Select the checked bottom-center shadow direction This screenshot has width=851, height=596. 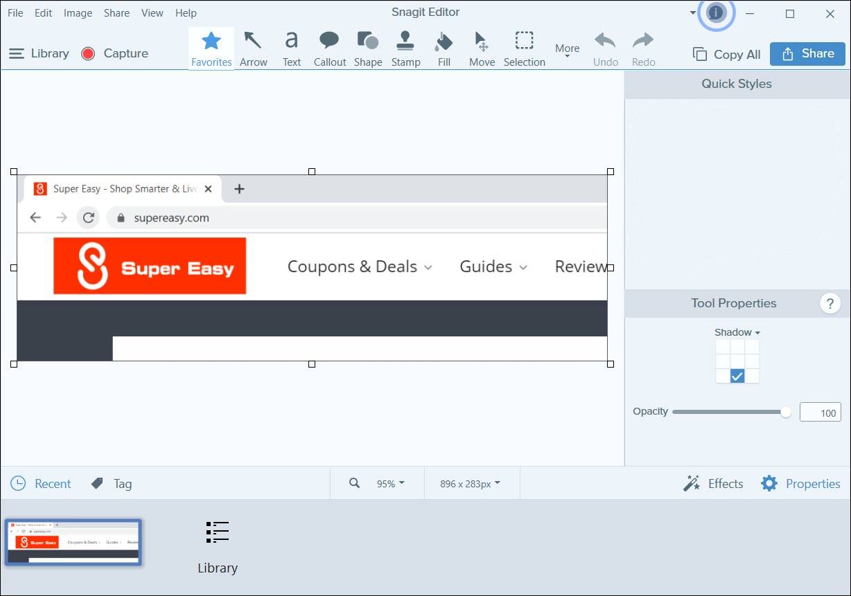(x=737, y=376)
